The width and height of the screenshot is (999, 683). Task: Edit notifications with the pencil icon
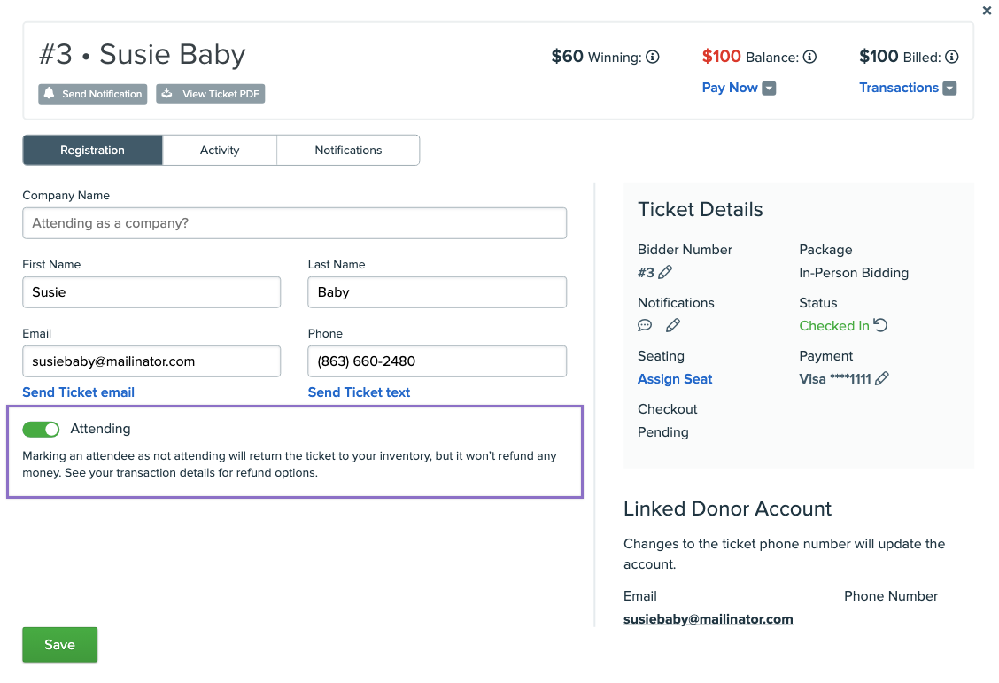(x=673, y=326)
